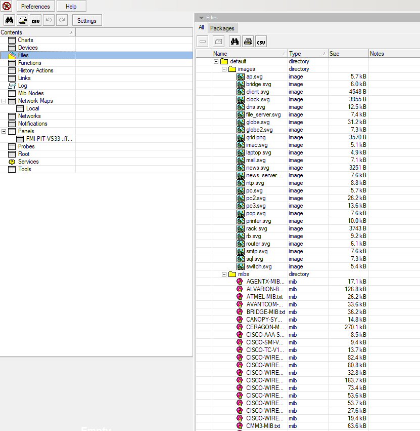Switch to the All tab
Viewport: 420px width, 431px height.
[201, 27]
